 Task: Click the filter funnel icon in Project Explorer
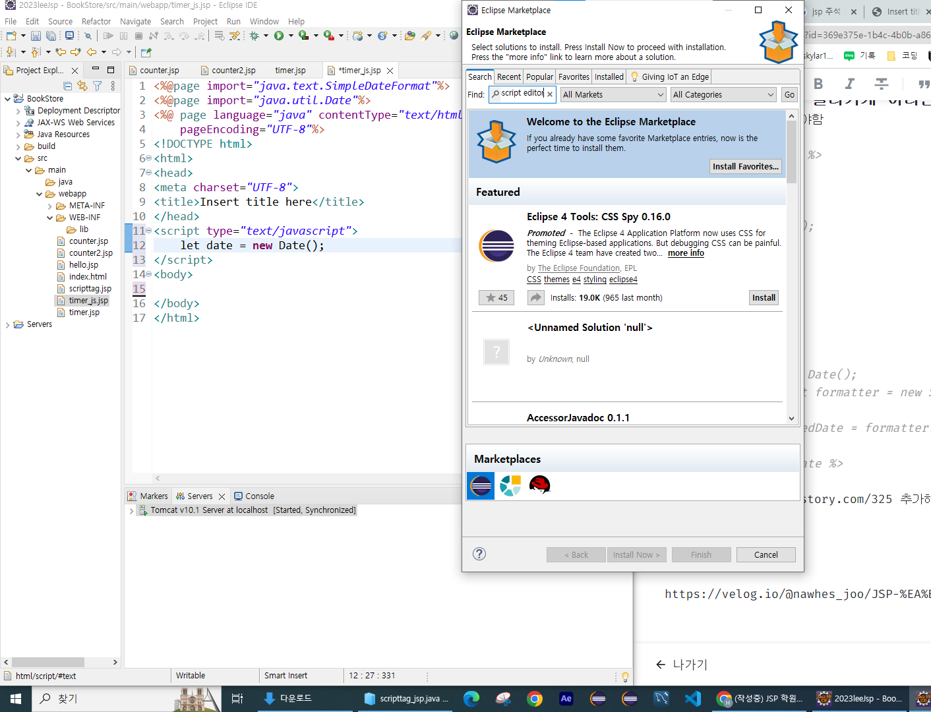coord(98,86)
